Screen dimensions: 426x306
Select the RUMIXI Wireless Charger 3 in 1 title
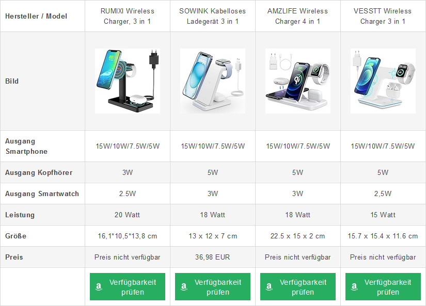128,16
